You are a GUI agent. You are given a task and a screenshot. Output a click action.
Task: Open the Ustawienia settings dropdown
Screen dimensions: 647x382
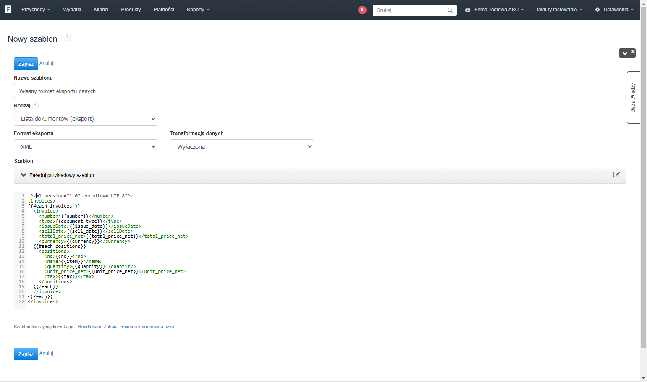(614, 10)
